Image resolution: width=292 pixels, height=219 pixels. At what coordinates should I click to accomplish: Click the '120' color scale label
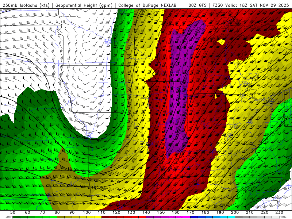pyautogui.click(x=116, y=212)
